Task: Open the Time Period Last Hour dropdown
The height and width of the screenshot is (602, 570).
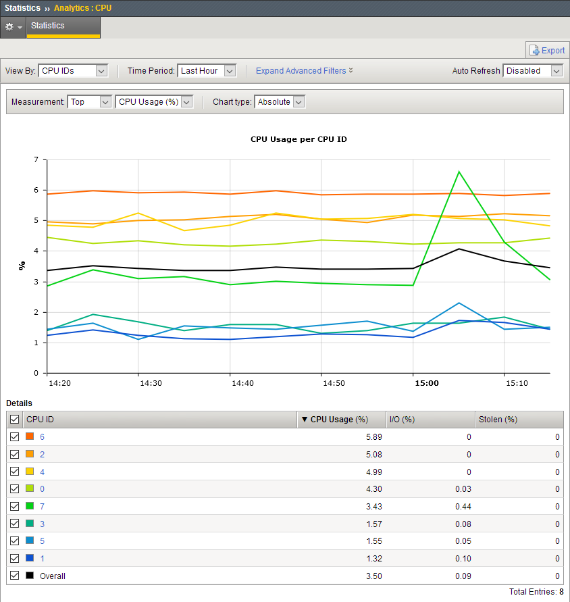Action: click(207, 71)
